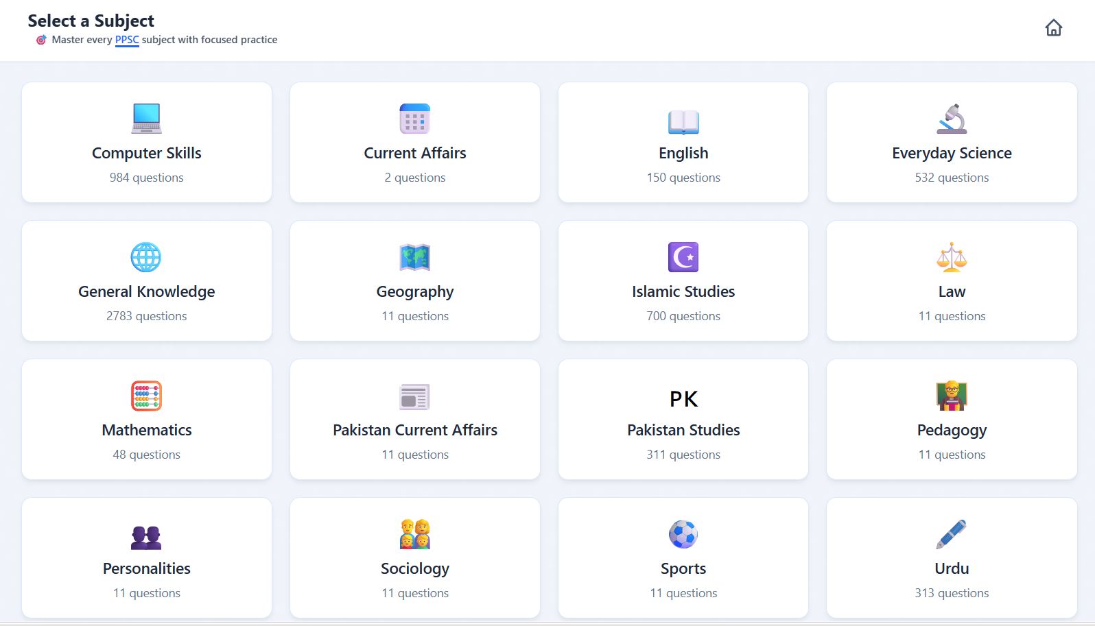Click the pen icon for Urdu
1095x626 pixels.
point(952,534)
